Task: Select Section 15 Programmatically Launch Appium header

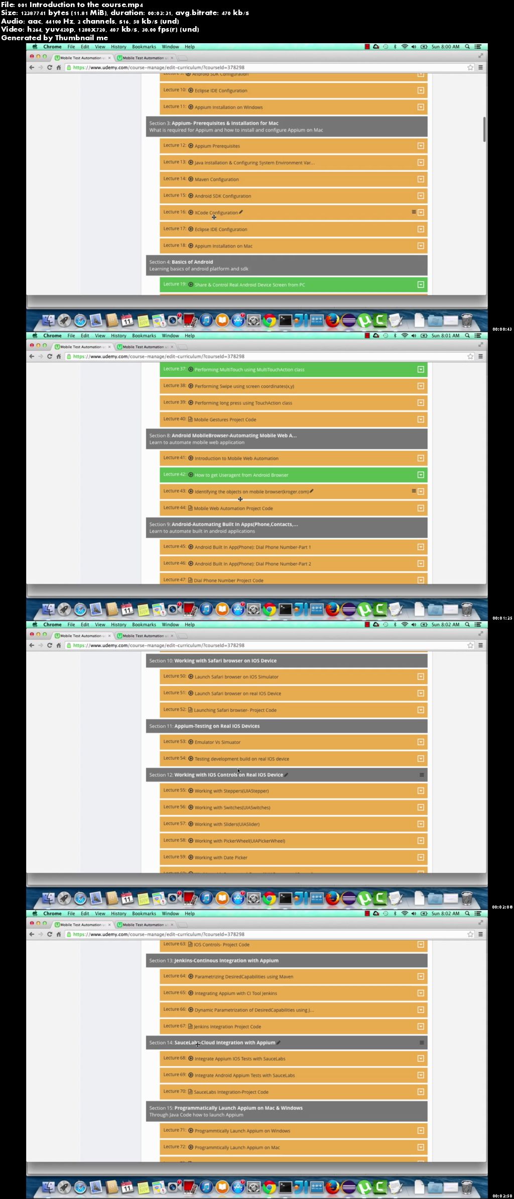Action: pos(287,1111)
